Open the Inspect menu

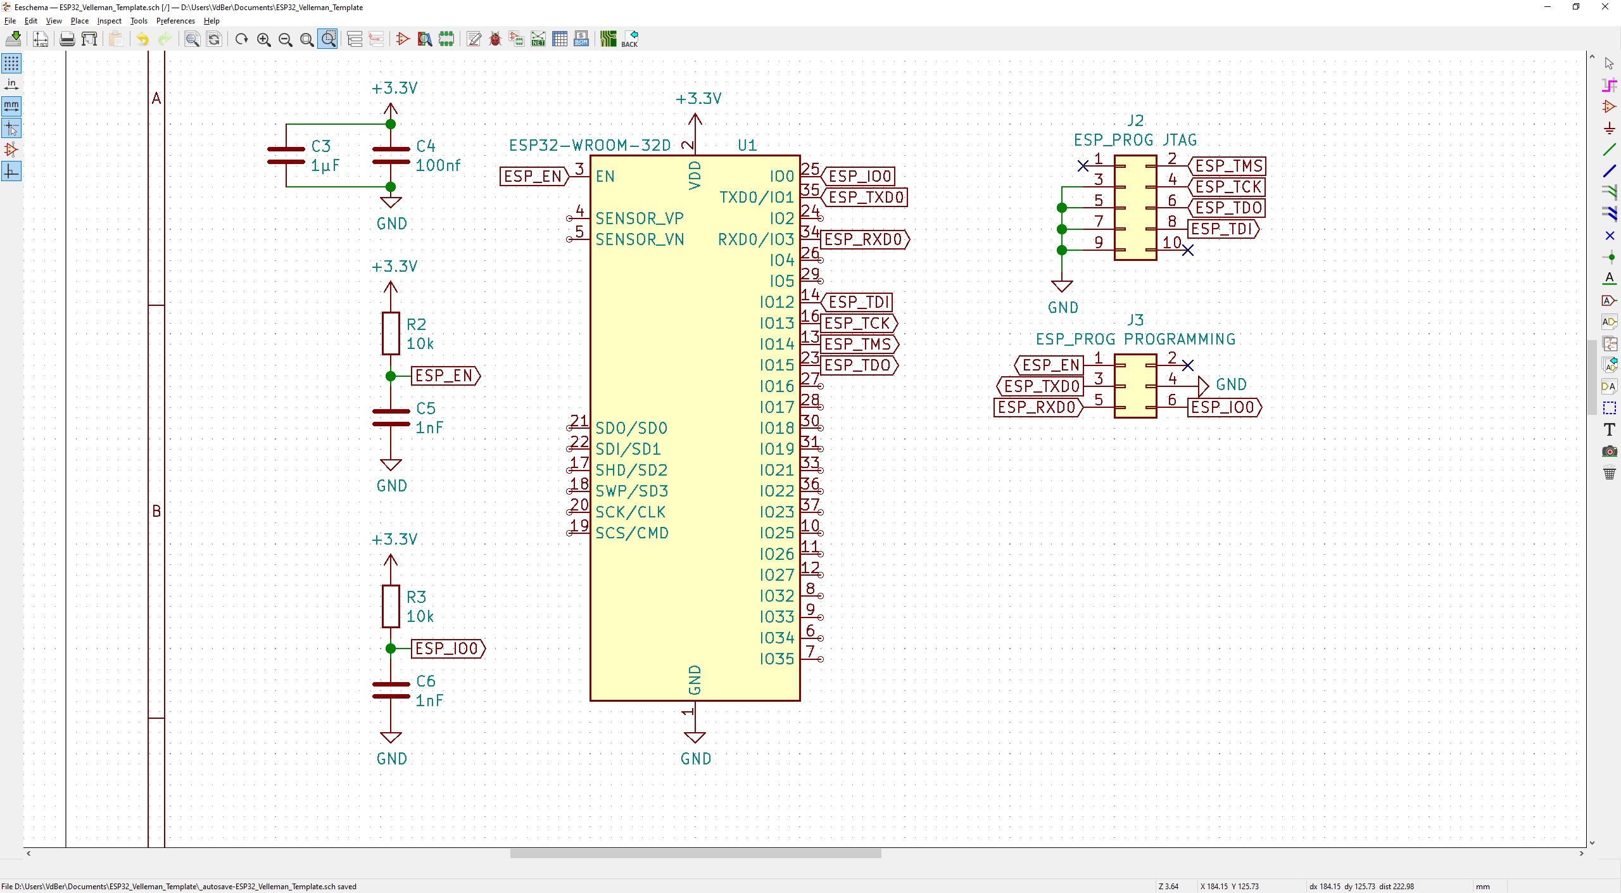click(109, 21)
